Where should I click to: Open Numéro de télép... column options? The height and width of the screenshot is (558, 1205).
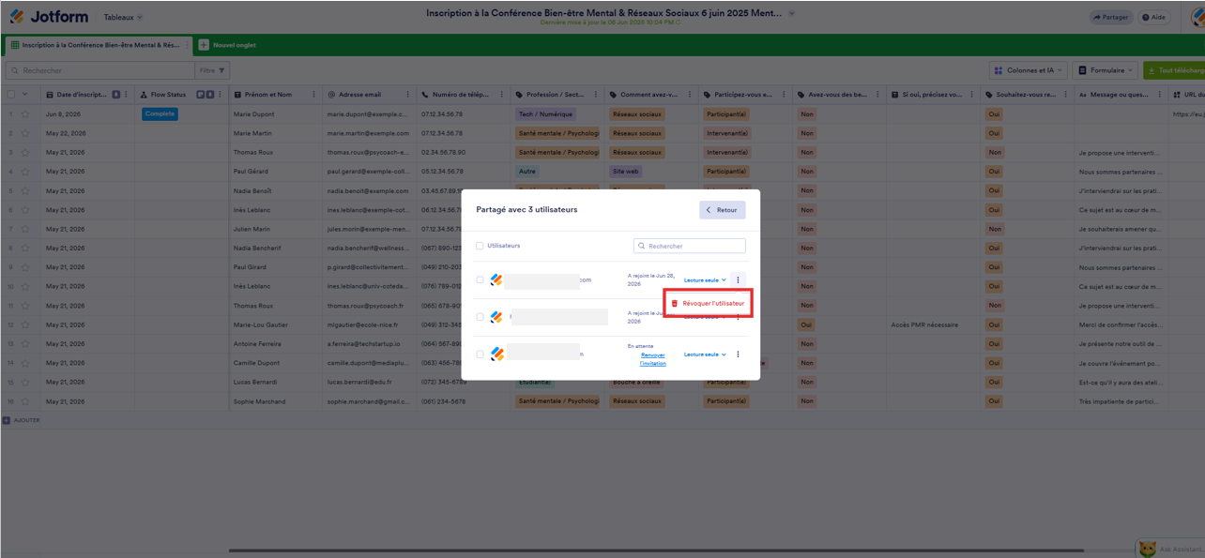tap(504, 94)
